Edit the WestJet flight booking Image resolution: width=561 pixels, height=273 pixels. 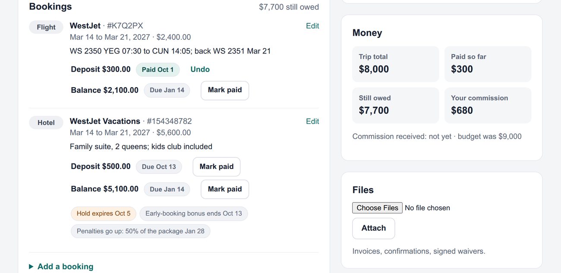312,26
